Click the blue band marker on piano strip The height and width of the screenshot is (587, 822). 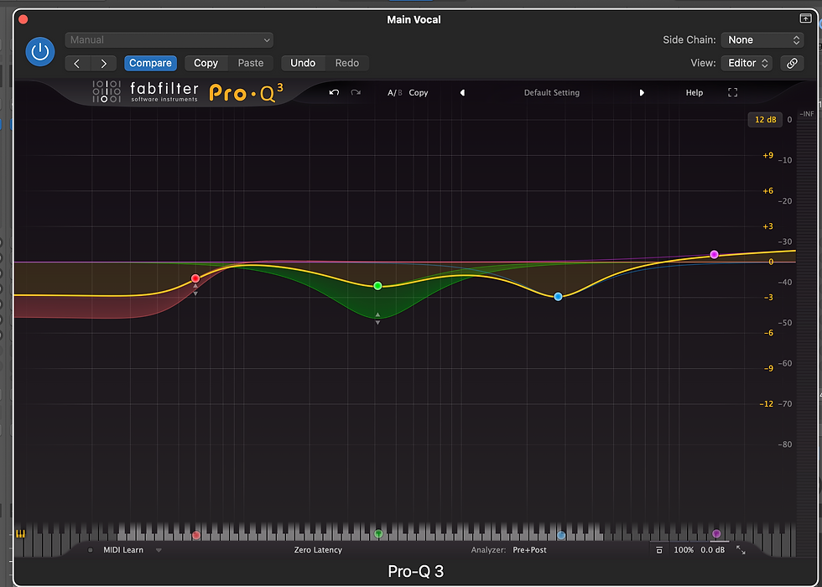[x=561, y=535]
